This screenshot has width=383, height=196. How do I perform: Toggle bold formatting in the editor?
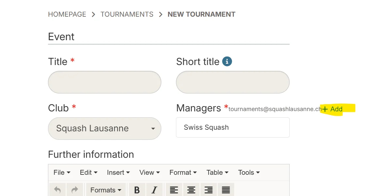coord(137,190)
